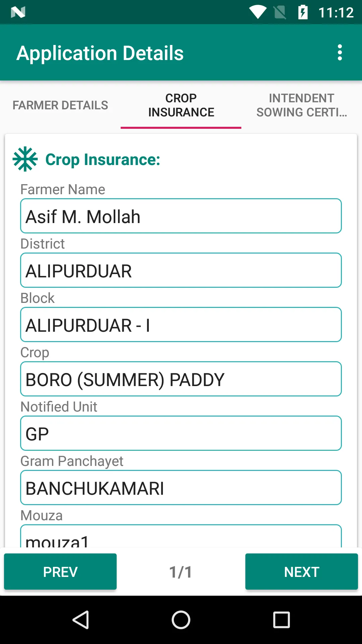
Task: Open the Intendent Sowing Certificate tab
Action: (302, 105)
